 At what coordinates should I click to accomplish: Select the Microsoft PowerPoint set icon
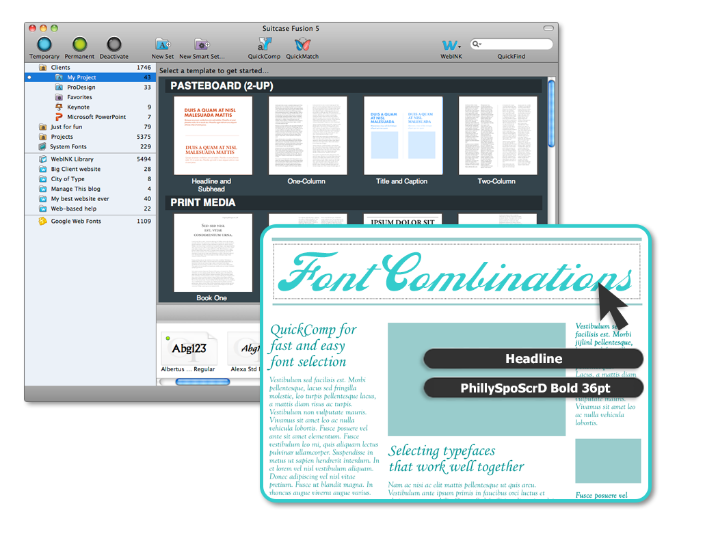point(59,117)
